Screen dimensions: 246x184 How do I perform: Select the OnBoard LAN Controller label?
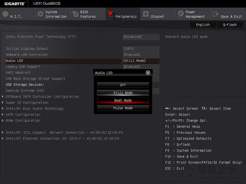[x=27, y=54]
